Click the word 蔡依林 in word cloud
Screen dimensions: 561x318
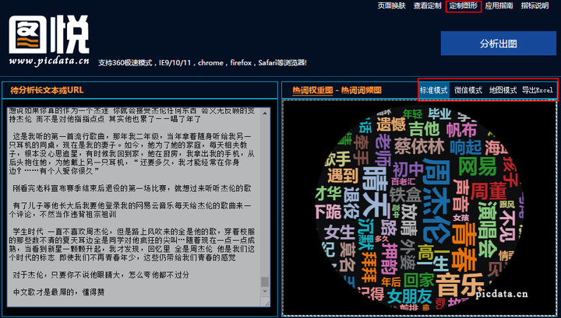click(419, 146)
